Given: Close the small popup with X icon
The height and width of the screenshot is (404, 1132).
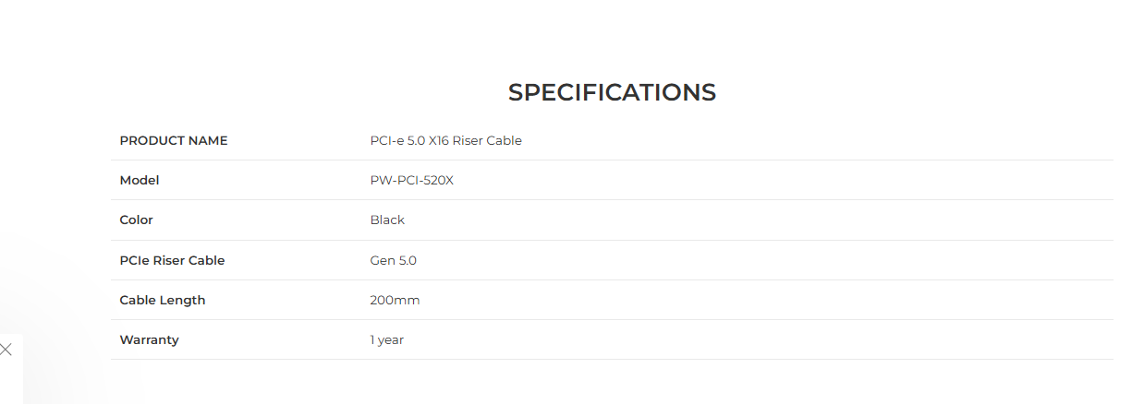Looking at the screenshot, I should [x=6, y=350].
